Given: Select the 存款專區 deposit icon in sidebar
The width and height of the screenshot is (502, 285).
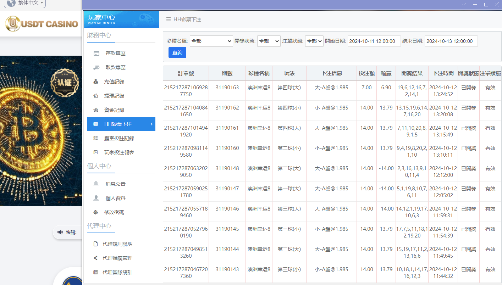Looking at the screenshot, I should pyautogui.click(x=96, y=53).
